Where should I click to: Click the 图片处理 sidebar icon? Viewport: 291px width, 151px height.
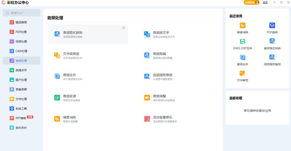tap(12, 80)
